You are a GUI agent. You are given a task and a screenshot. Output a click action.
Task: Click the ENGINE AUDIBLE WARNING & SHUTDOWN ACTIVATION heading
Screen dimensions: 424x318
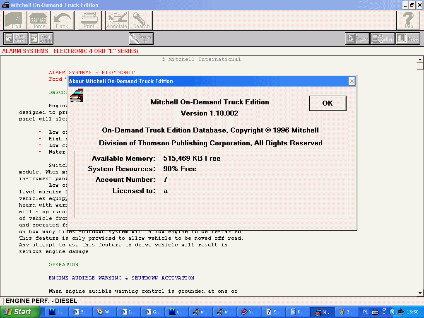coord(121,278)
